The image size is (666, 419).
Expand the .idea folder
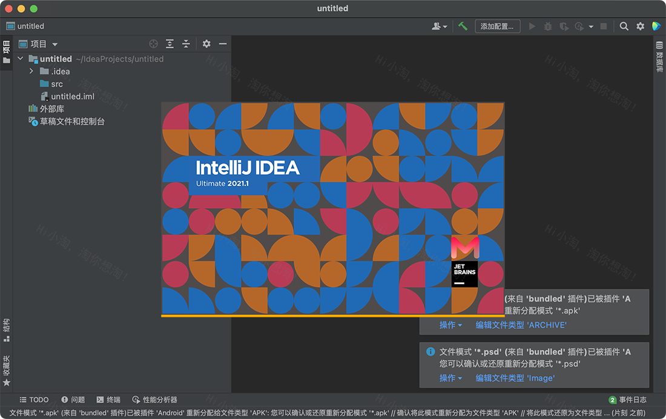point(31,71)
